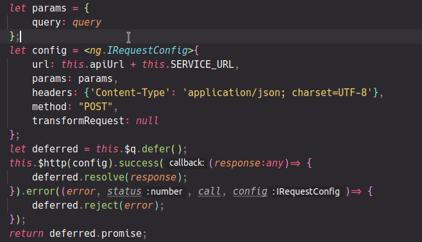Click the ':number' type hint after status
This screenshot has height=242, width=422.
(x=165, y=191)
